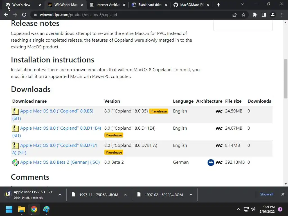This screenshot has height=216, width=288.
Task: Bookmark this page with the star
Action: click(x=244, y=15)
